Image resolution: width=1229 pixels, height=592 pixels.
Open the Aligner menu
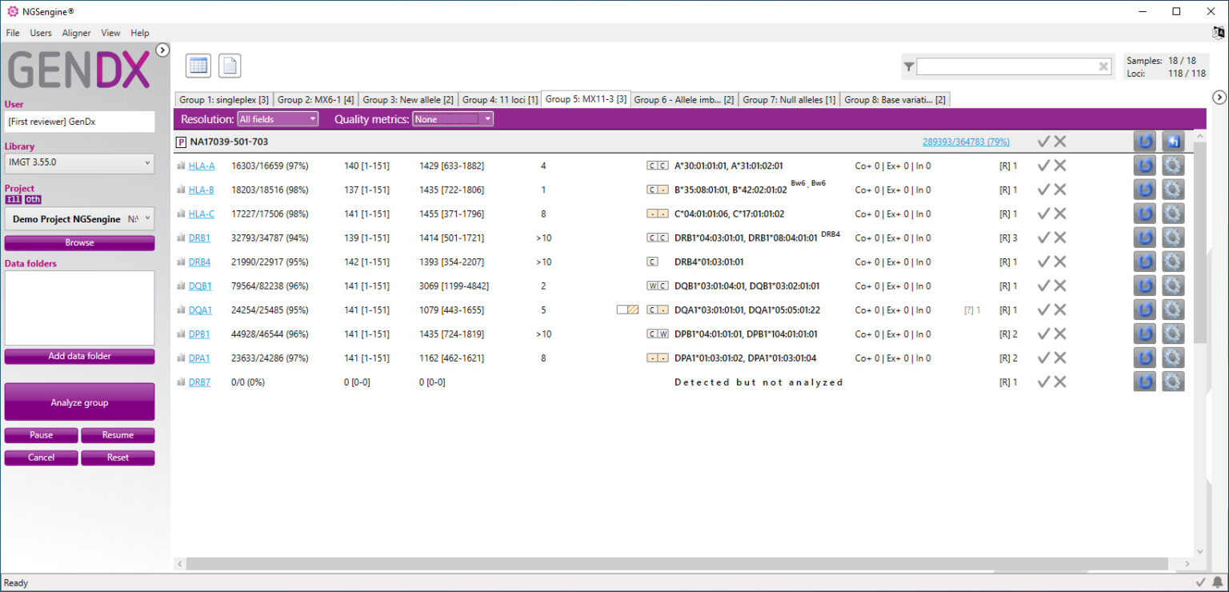[x=76, y=33]
